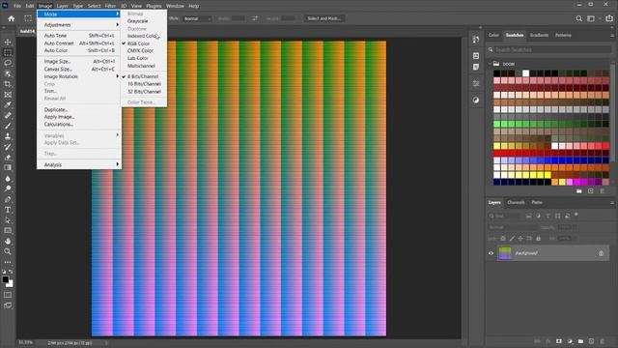
Task: Choose 32 Bits/Channel depth option
Action: (x=144, y=92)
